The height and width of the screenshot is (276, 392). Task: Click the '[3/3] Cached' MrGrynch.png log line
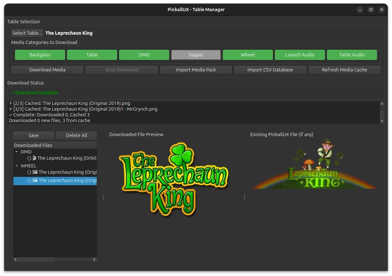pos(83,109)
